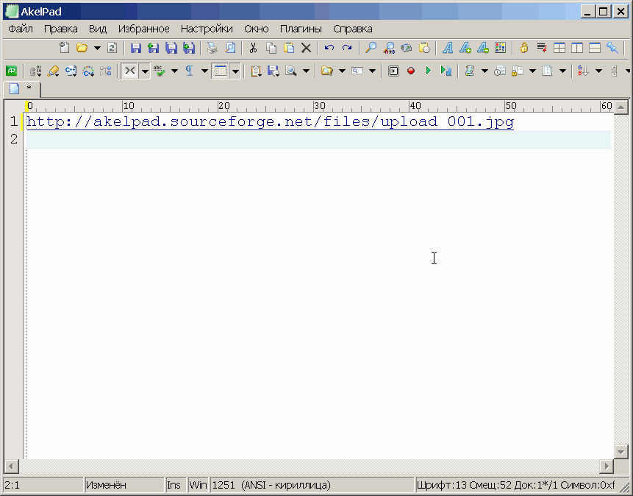Redo the last undone edit

click(347, 48)
